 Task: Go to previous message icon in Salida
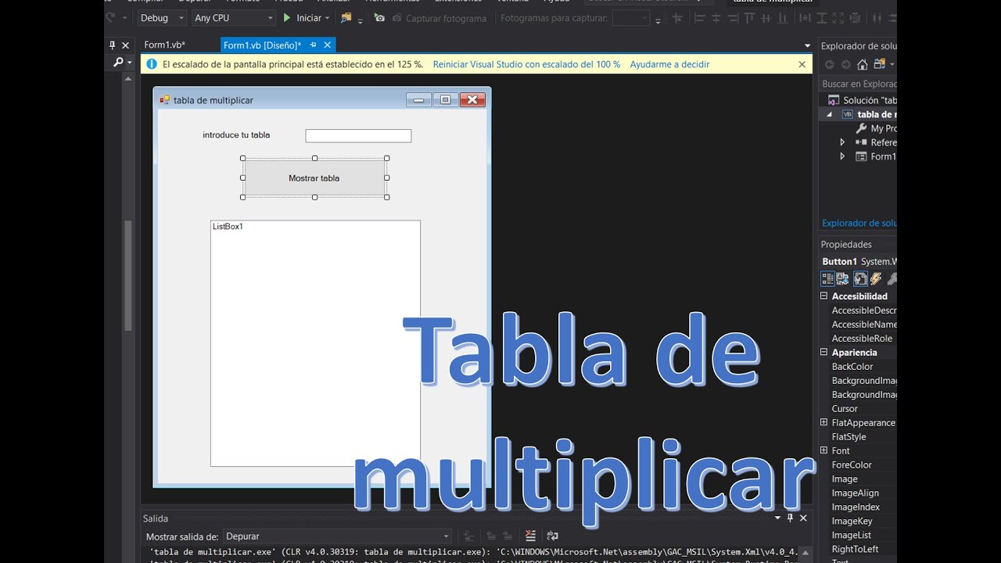tap(491, 536)
